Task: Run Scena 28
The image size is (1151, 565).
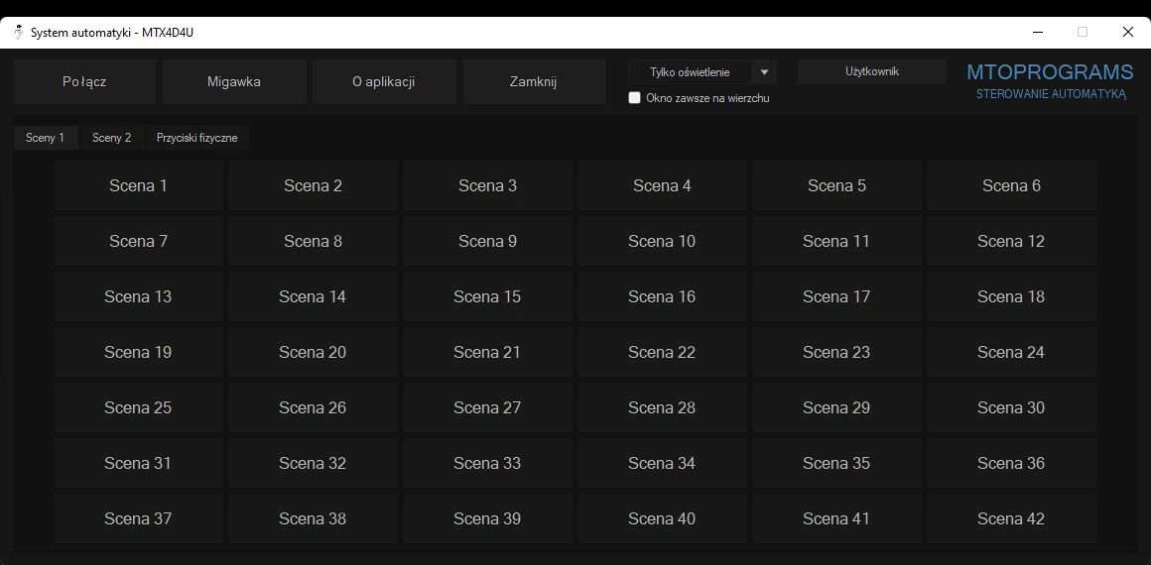Action: pyautogui.click(x=663, y=408)
